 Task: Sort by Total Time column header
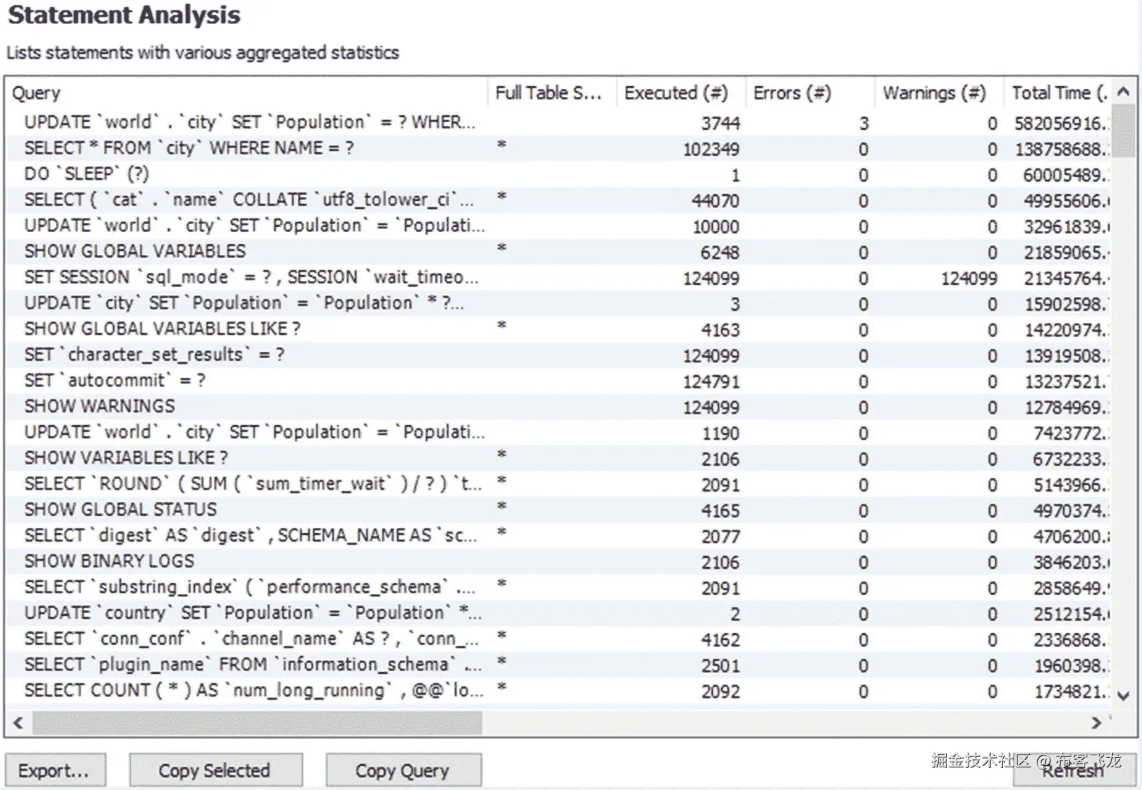(1059, 93)
